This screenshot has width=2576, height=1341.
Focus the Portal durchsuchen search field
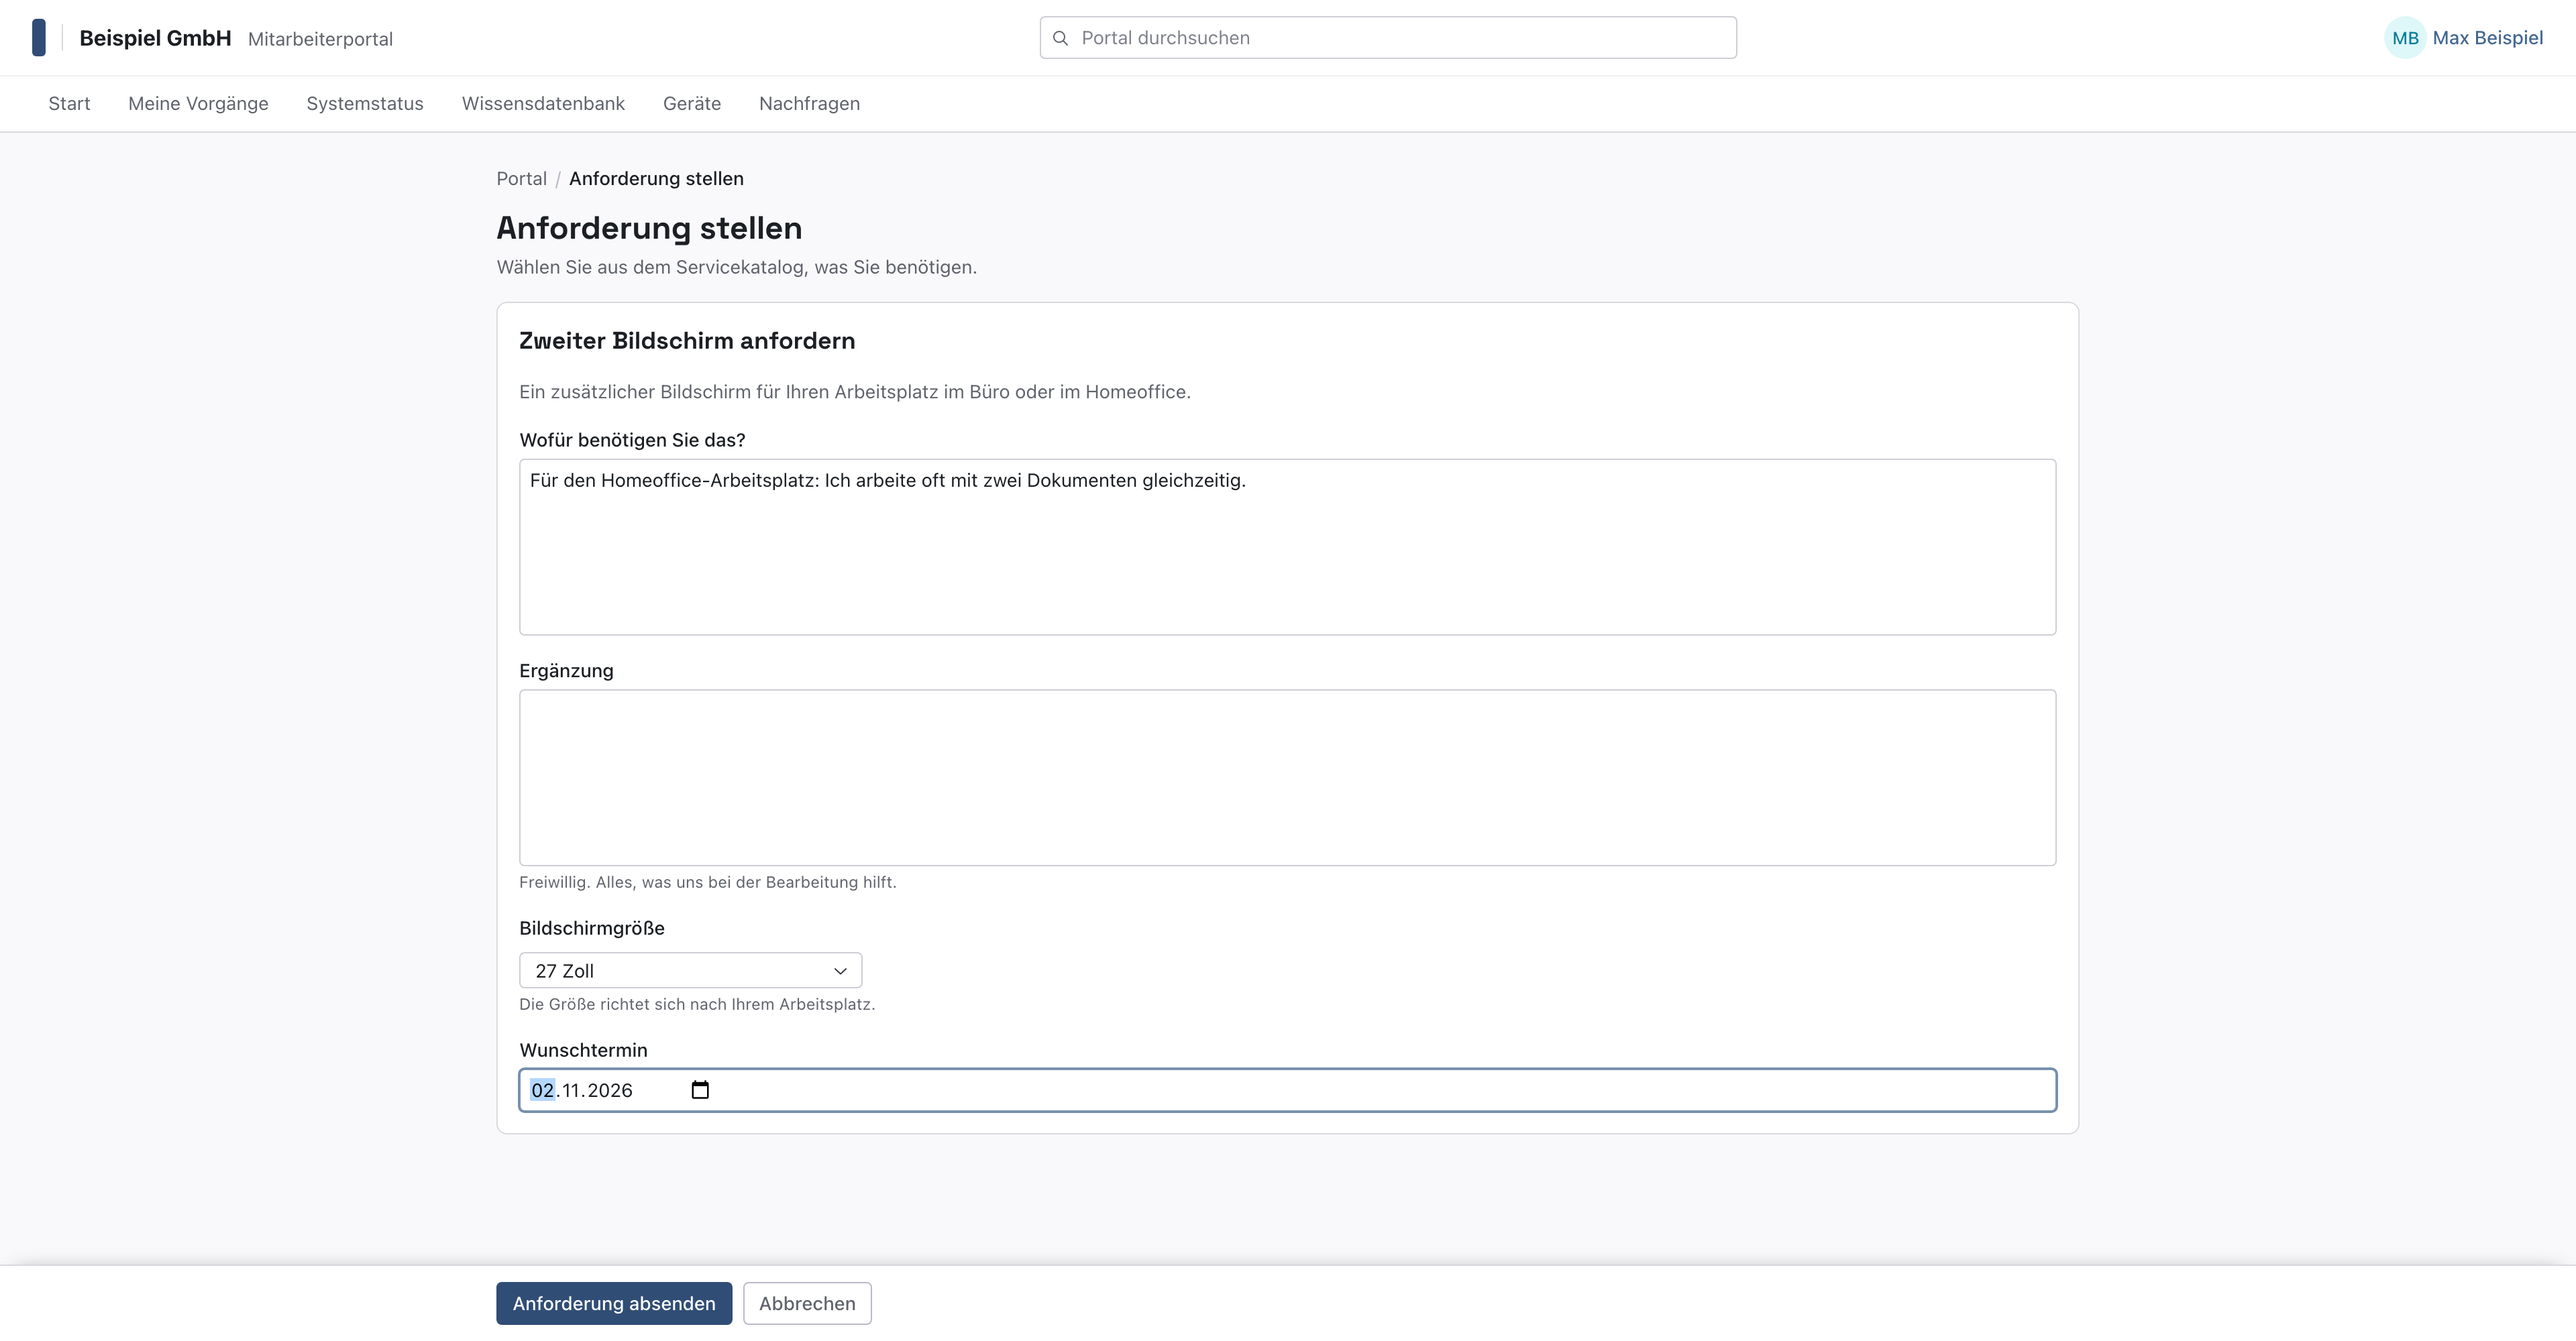pos(1387,38)
